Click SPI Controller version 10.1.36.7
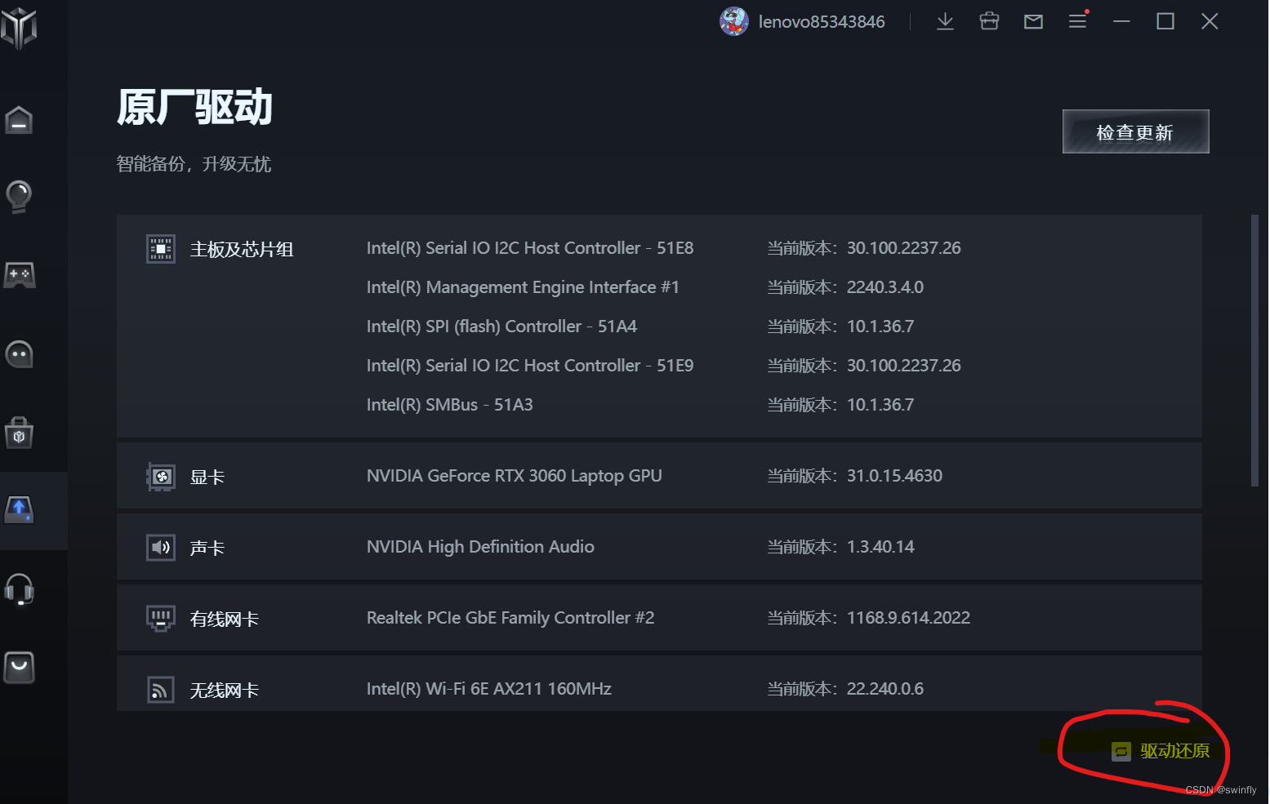This screenshot has width=1270, height=804. 880,326
